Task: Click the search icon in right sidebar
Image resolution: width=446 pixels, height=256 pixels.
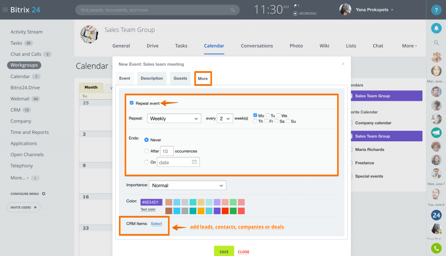Action: (x=436, y=43)
